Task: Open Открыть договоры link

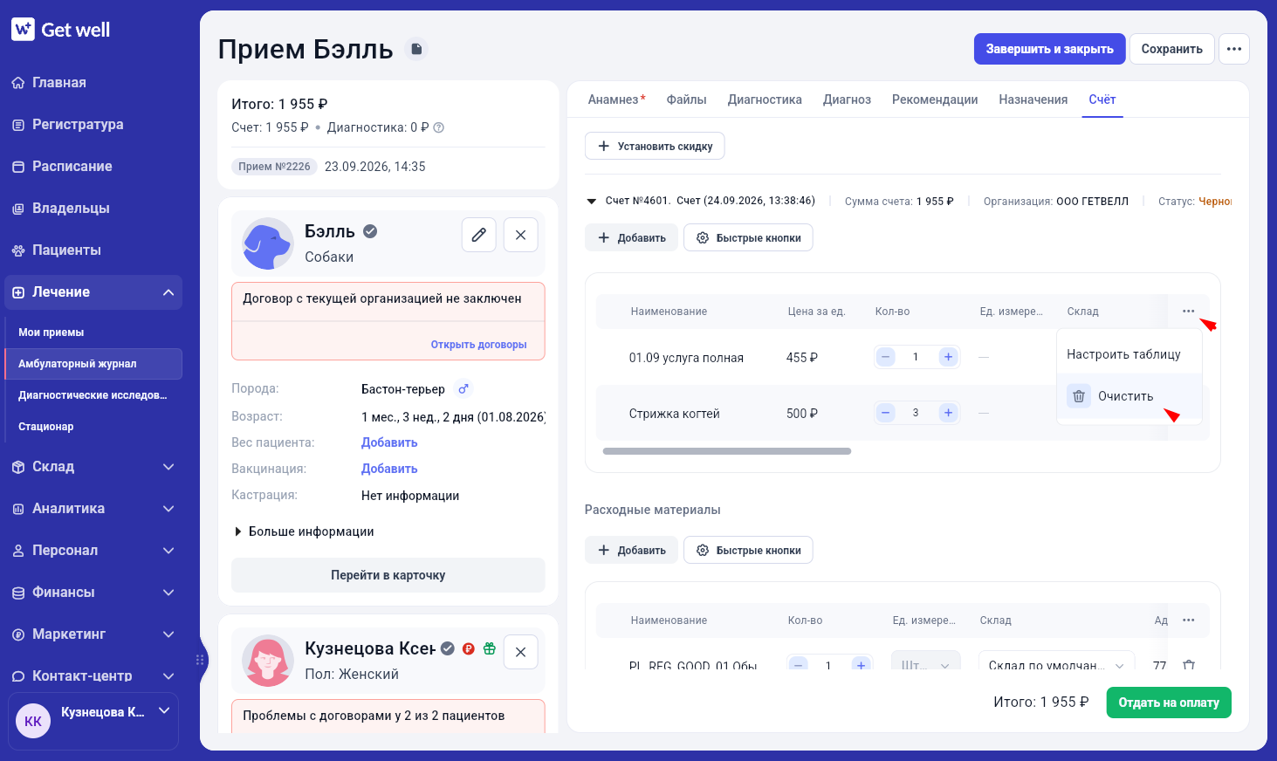Action: (478, 345)
